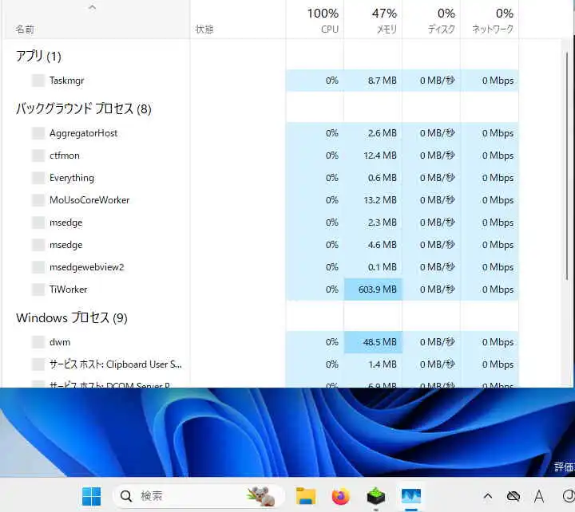Sort processes by メモリ column
575x512 pixels.
click(373, 21)
